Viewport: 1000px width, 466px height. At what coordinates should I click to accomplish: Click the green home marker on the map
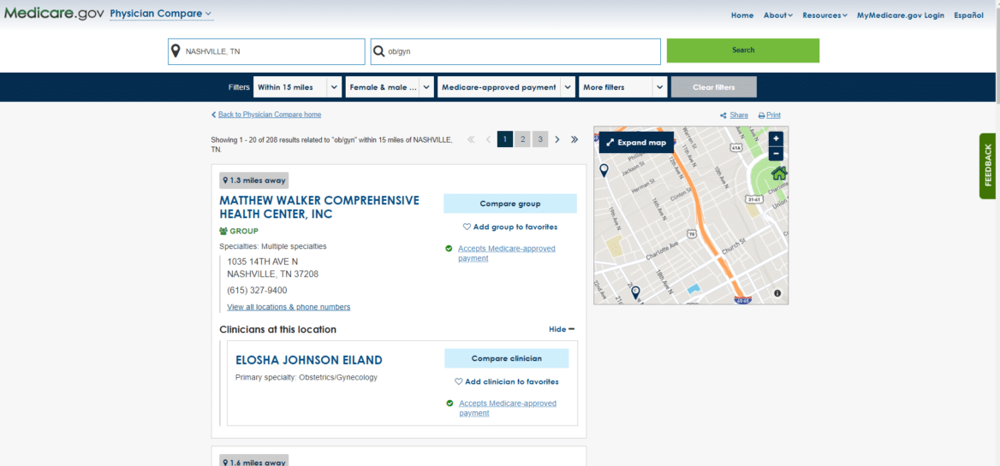[x=779, y=174]
